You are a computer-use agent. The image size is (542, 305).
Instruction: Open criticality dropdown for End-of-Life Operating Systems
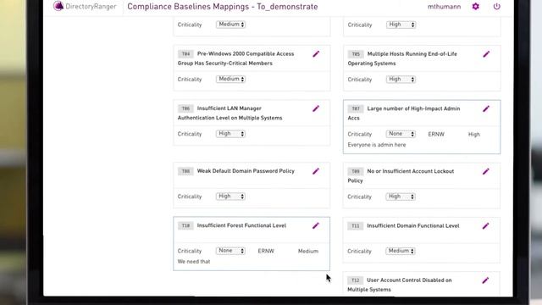(x=401, y=79)
